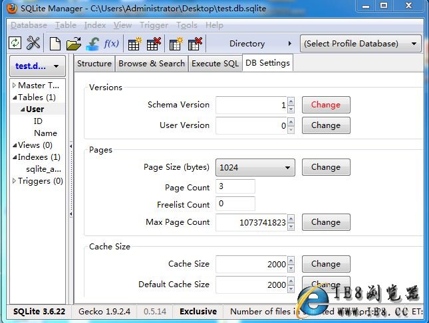429x323 pixels.
Task: Click Change button for Page Size
Action: (x=326, y=167)
